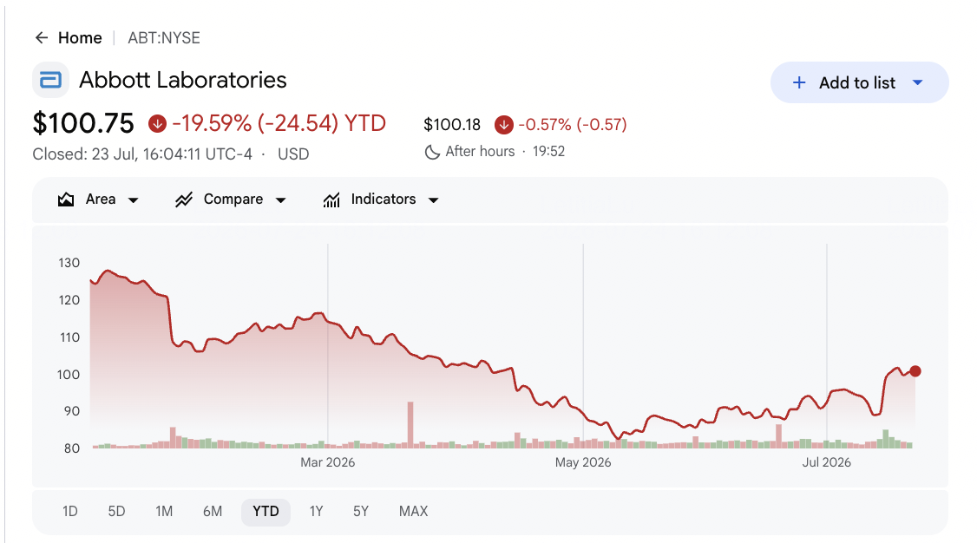977x543 pixels.
Task: Select the YTD time range tab
Action: pos(266,512)
